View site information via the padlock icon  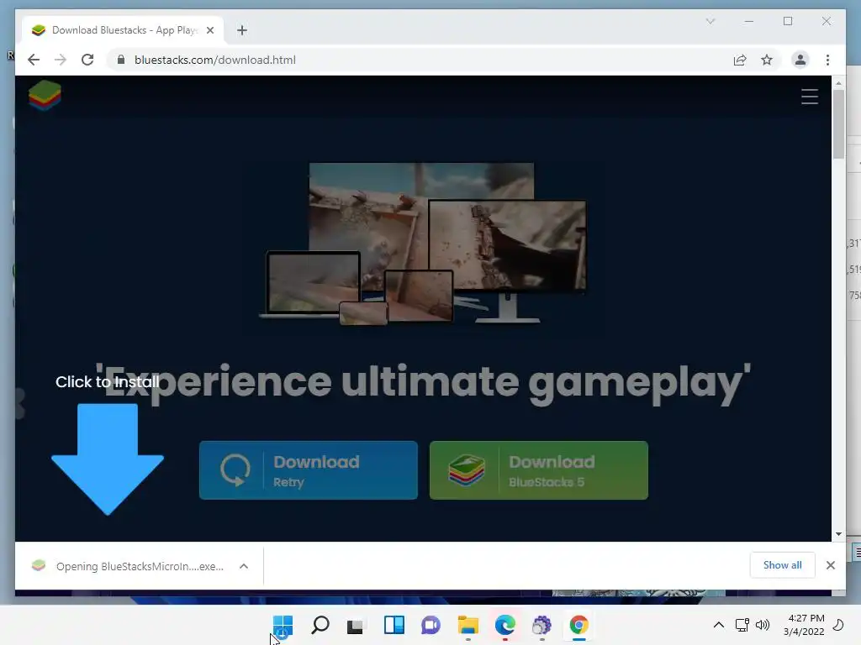click(x=121, y=60)
